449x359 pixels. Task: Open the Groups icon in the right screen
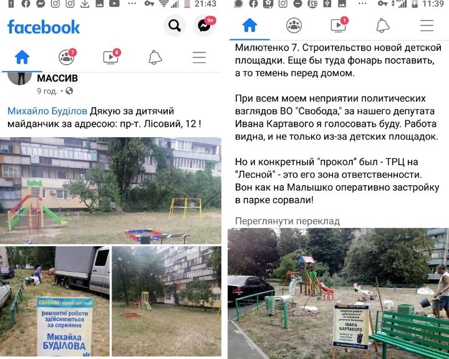pos(294,25)
